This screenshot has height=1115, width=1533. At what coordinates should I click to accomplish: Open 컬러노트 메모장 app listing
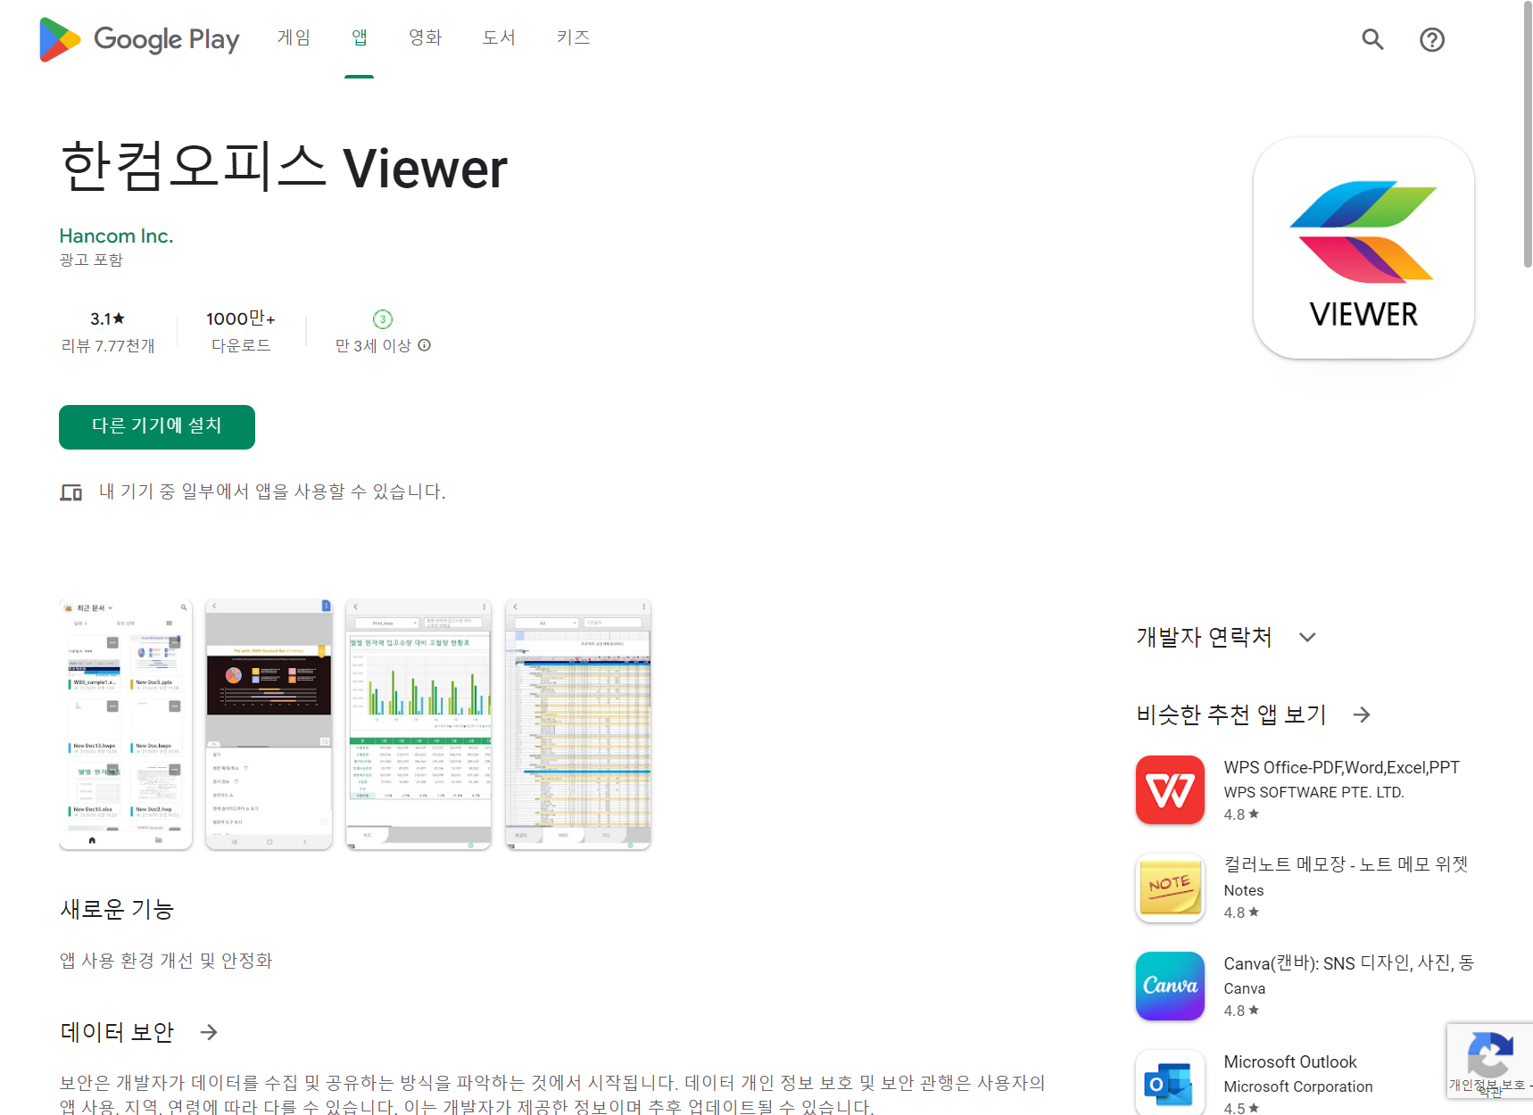pos(1346,863)
